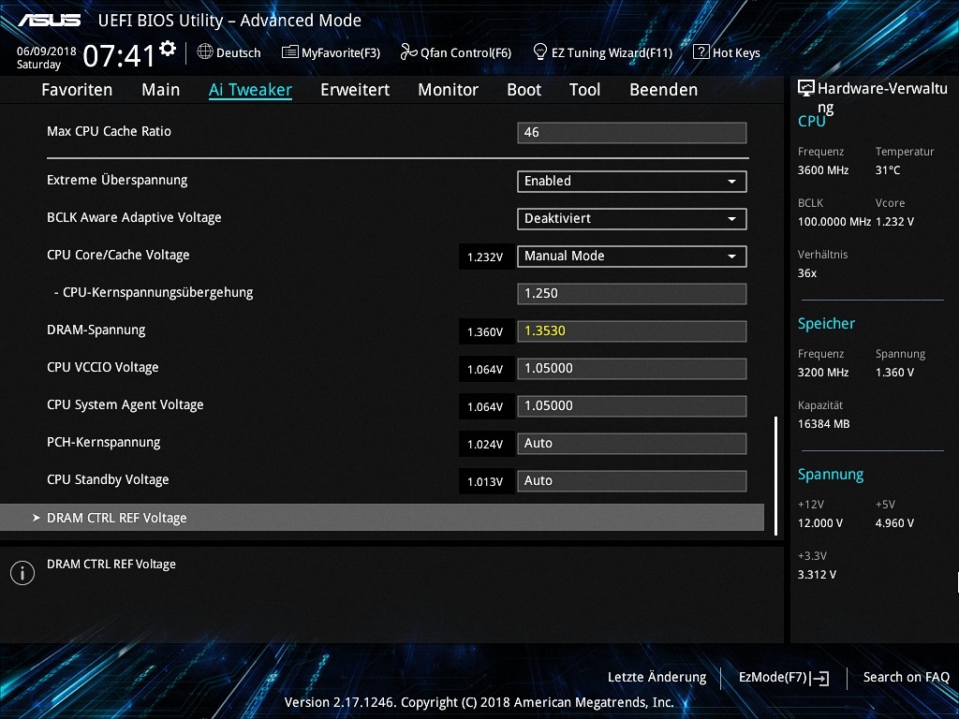This screenshot has width=959, height=719.
Task: Click the 31°C temperature value
Action: tap(888, 170)
